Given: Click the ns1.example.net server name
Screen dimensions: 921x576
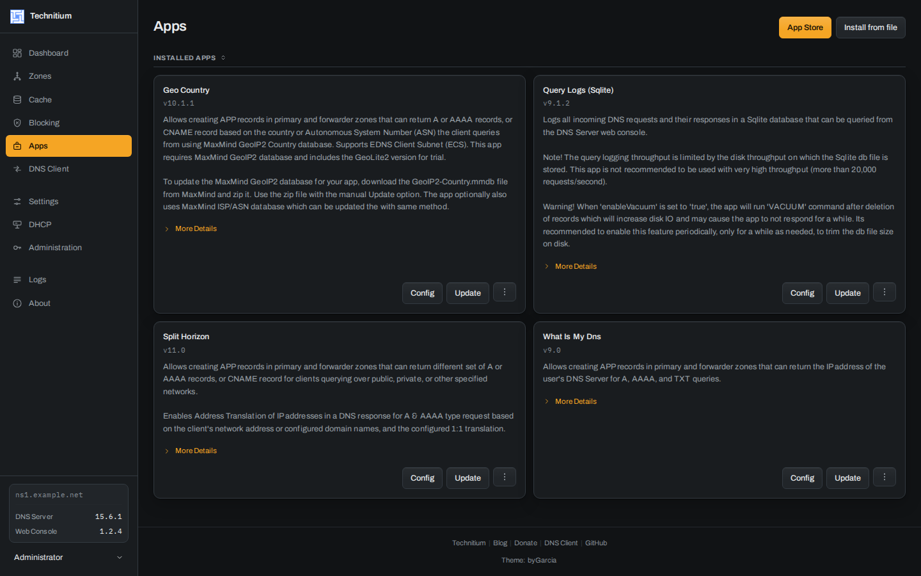Looking at the screenshot, I should 49,495.
